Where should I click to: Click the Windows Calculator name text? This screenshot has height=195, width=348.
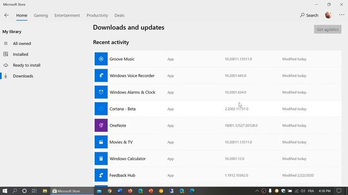click(128, 159)
